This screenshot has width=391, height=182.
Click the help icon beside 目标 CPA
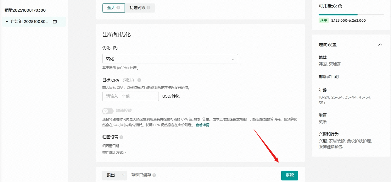click(x=139, y=80)
